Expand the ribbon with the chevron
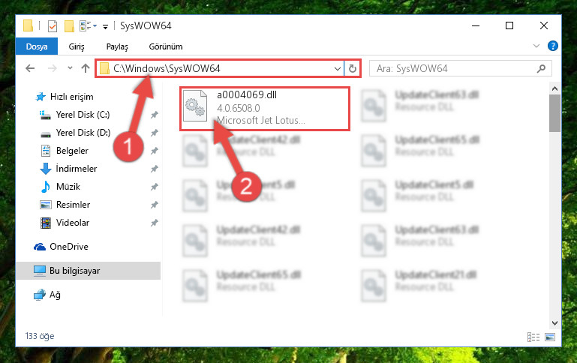 [x=536, y=46]
